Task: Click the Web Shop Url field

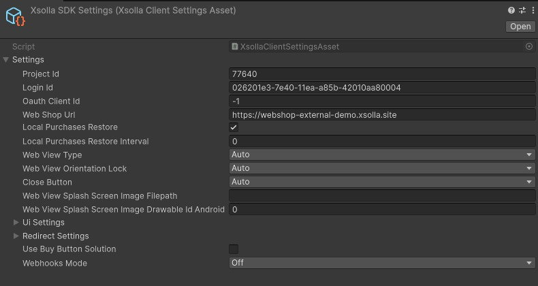Action: (382, 114)
